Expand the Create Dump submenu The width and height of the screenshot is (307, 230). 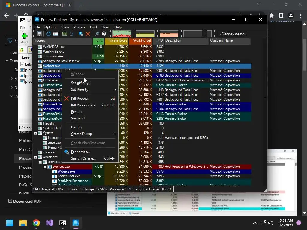(x=91, y=134)
